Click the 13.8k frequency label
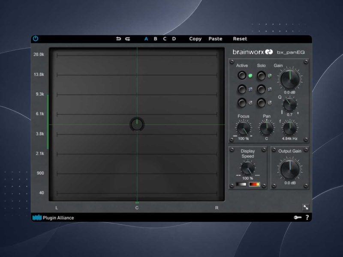 pos(39,75)
